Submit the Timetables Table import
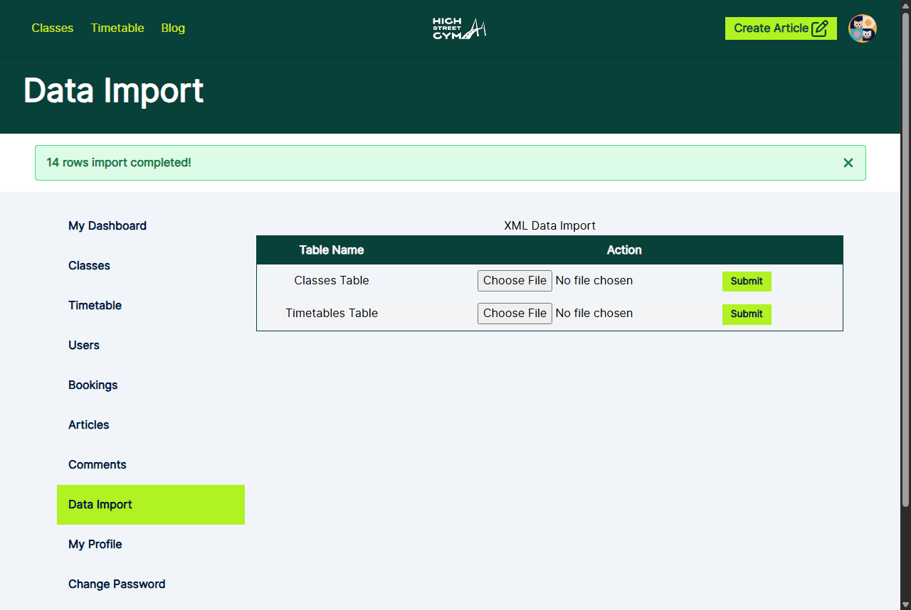911x610 pixels. pos(746,314)
